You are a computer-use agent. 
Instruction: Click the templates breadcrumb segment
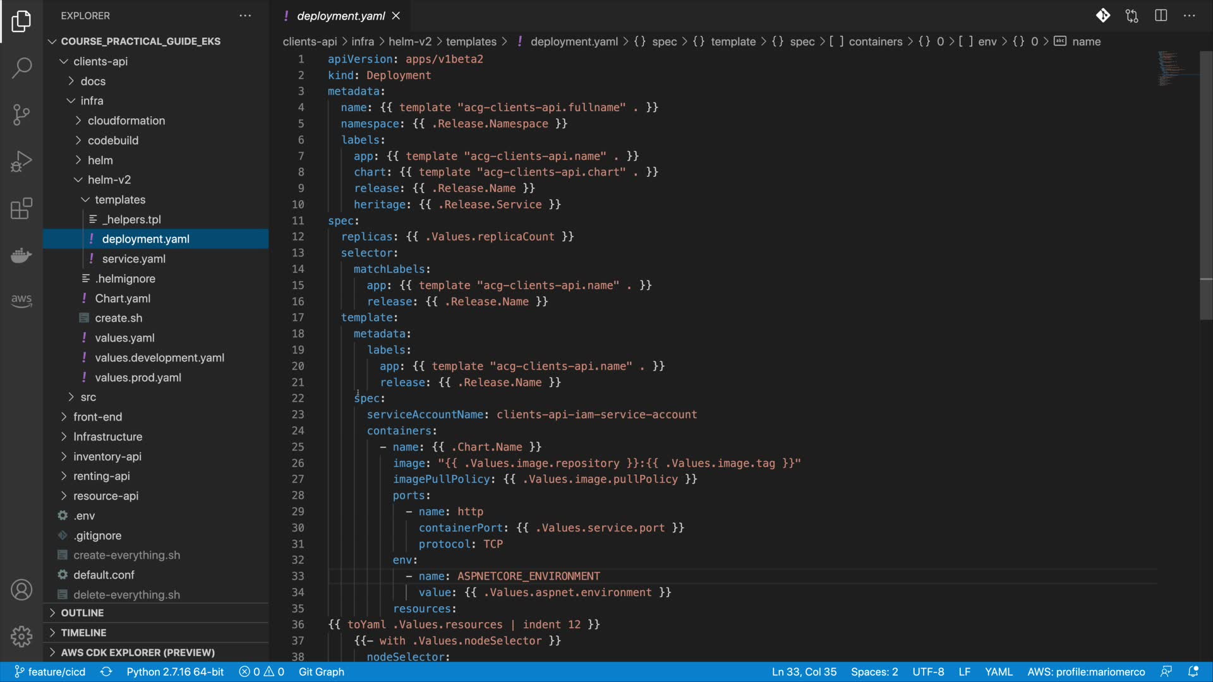471,42
